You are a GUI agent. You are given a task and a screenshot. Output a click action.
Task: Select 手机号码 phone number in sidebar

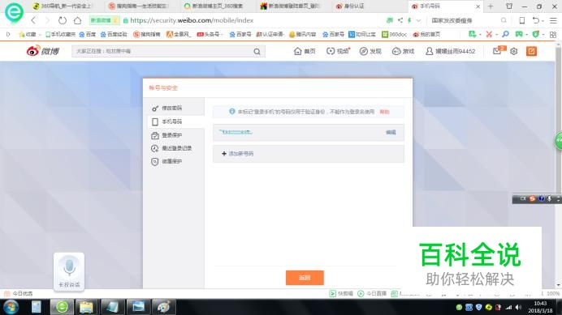click(176, 121)
